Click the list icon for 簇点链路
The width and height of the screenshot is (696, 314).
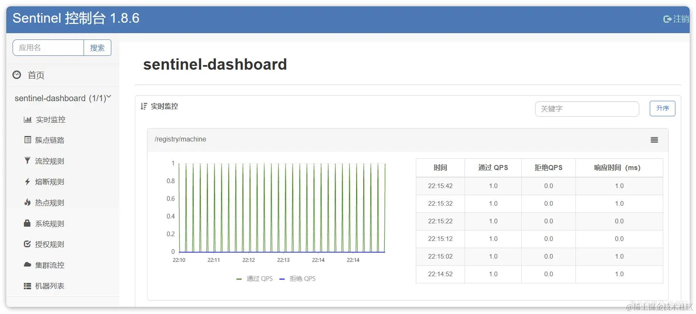28,140
